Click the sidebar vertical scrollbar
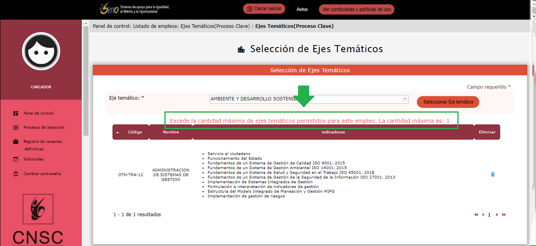536x246 pixels. click(86, 78)
